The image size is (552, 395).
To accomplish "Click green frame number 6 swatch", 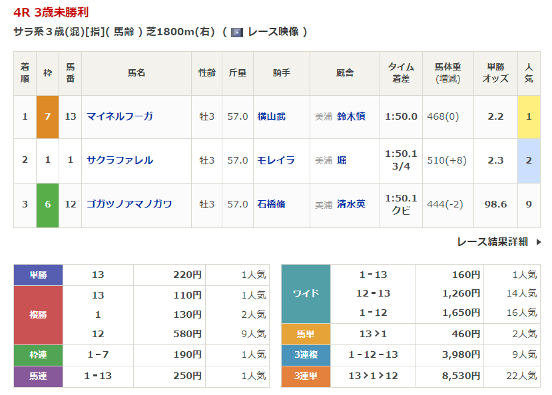I will (47, 204).
